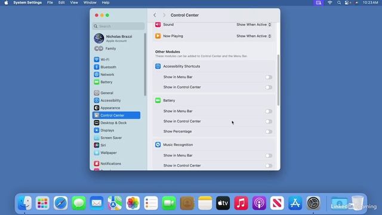Open Bluetooth settings in sidebar
Screen dimensions: 382x215
pyautogui.click(x=116, y=67)
